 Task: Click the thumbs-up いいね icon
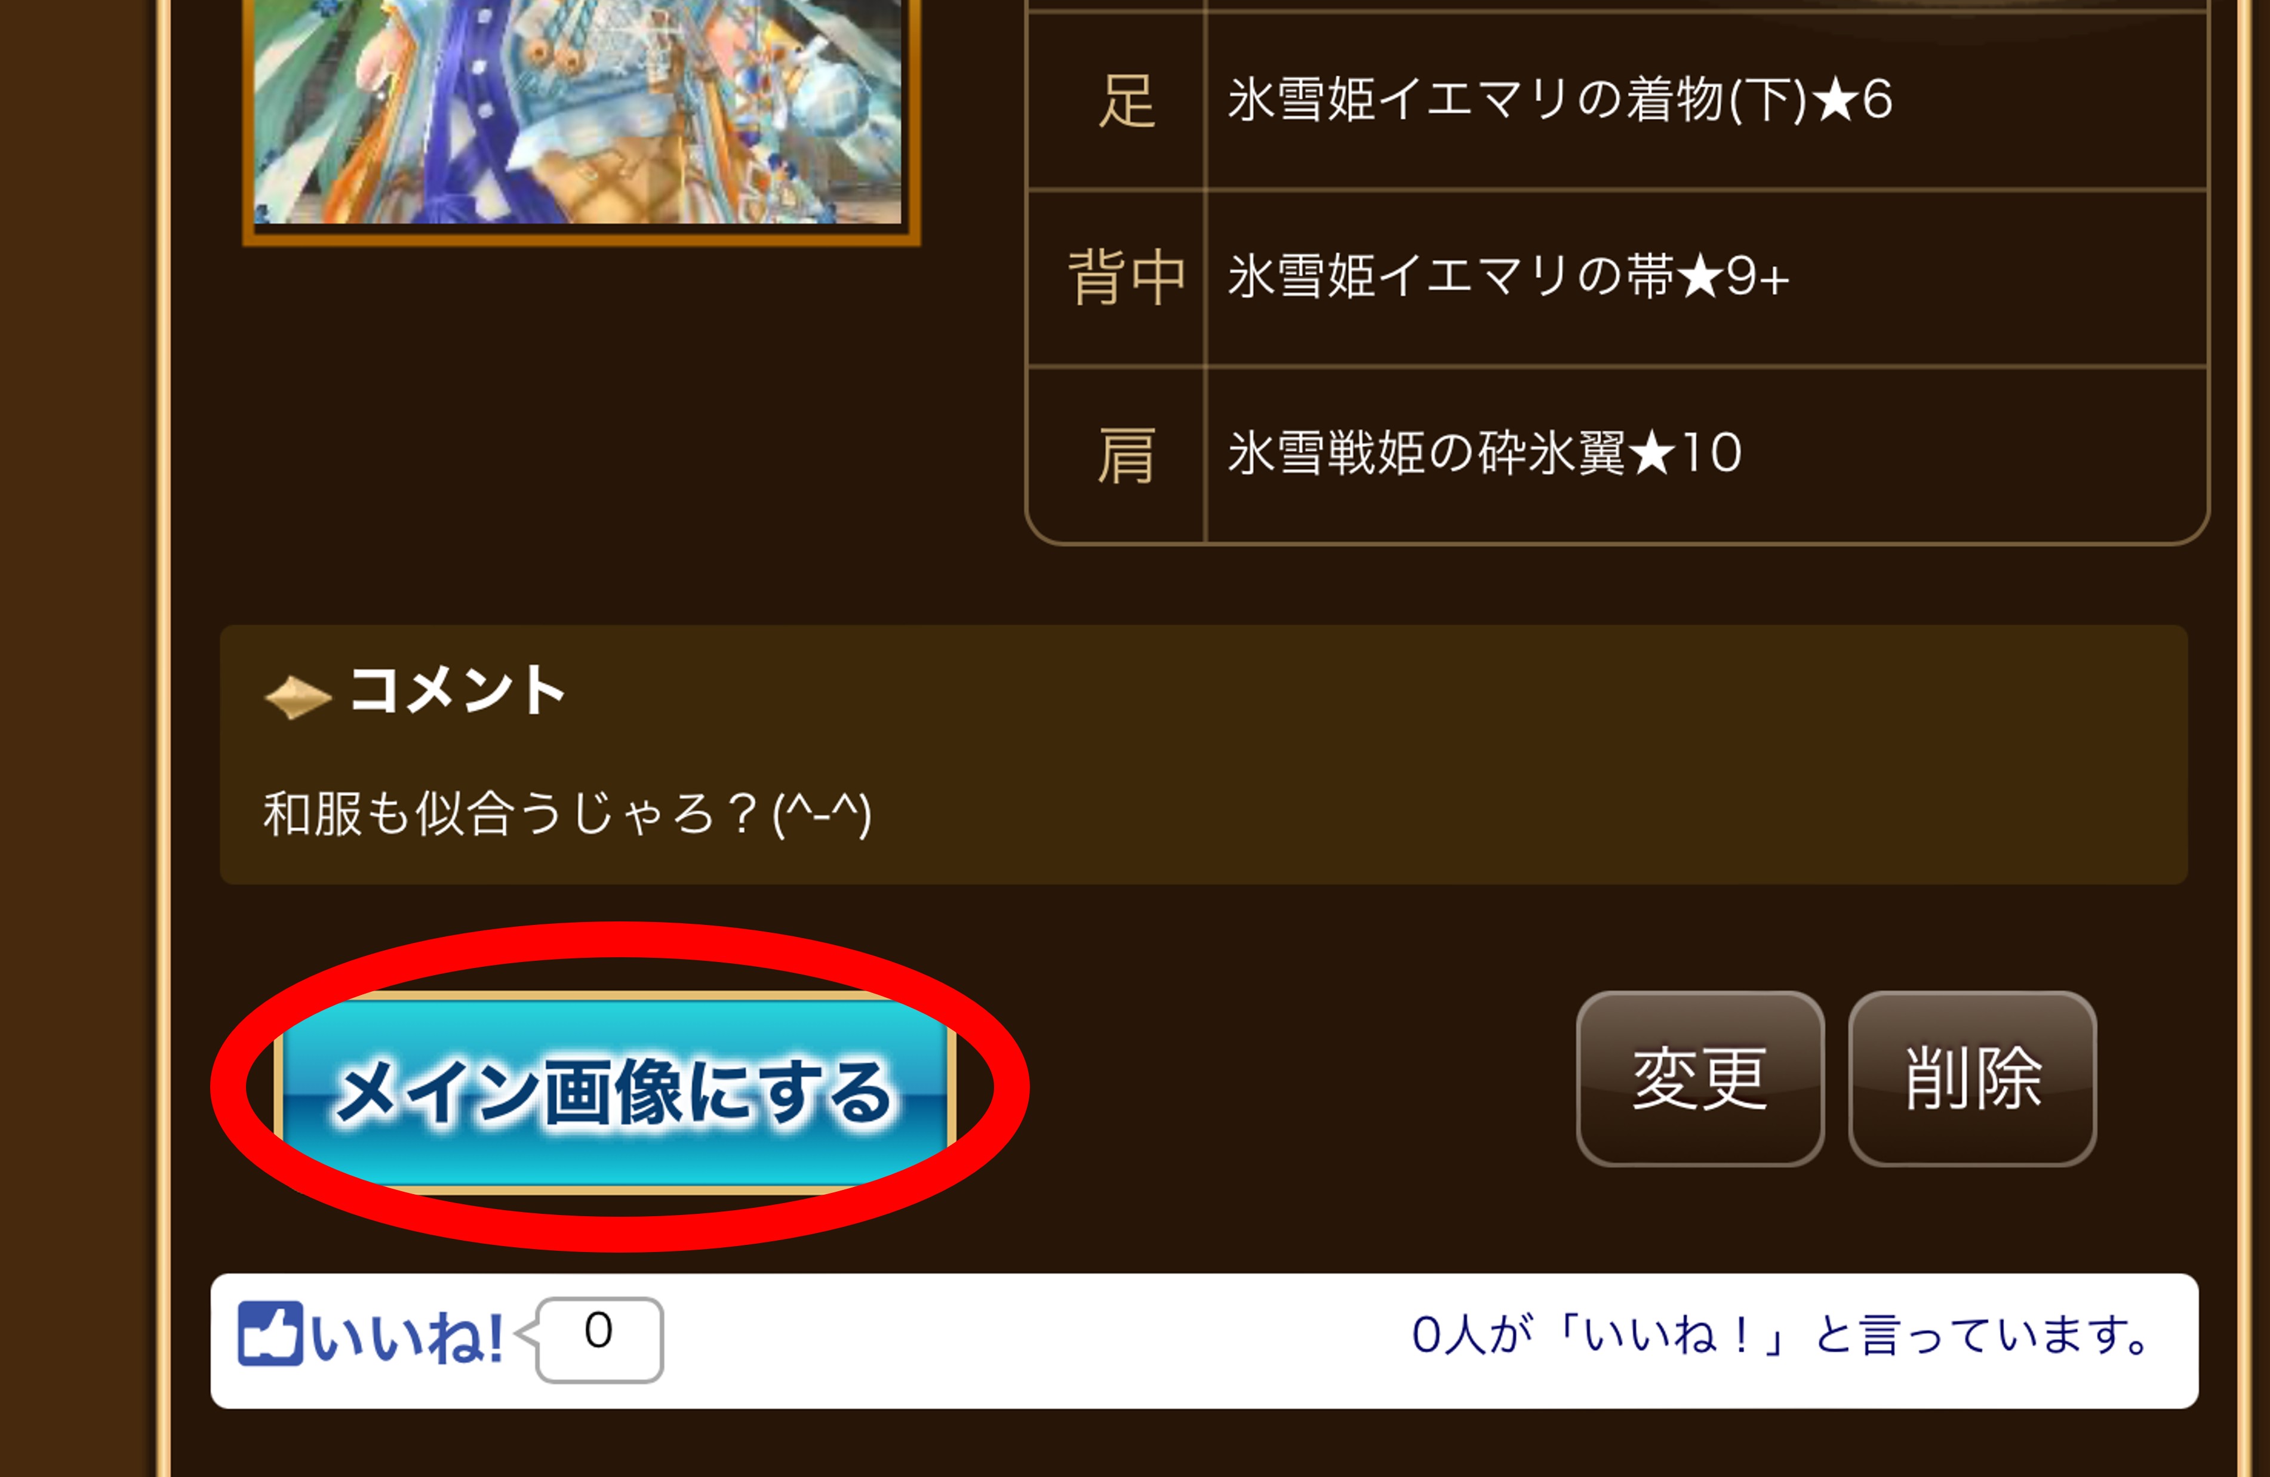coord(270,1333)
